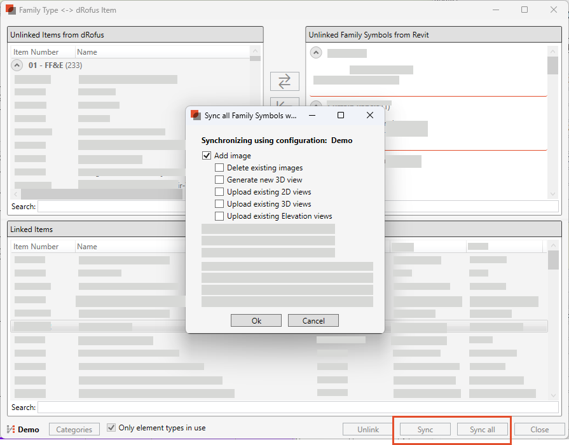Enable Delete existing images option
Image resolution: width=569 pixels, height=445 pixels.
[x=219, y=168]
